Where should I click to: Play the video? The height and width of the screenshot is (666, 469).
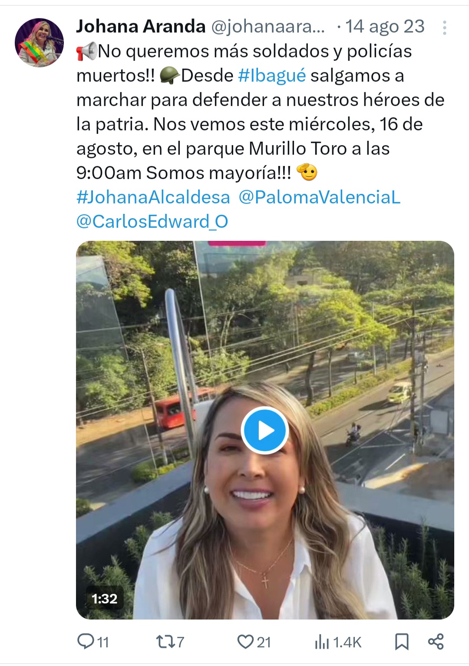(x=265, y=430)
